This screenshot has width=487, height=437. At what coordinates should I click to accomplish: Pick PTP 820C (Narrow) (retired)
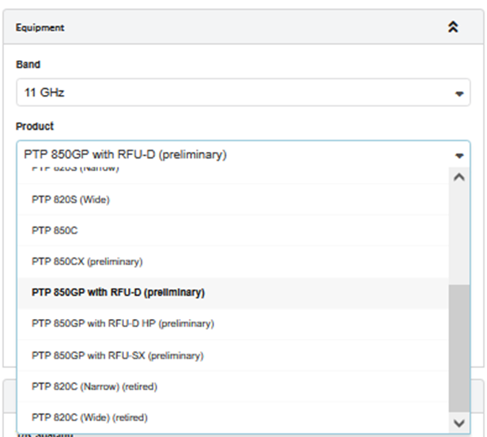pos(94,386)
